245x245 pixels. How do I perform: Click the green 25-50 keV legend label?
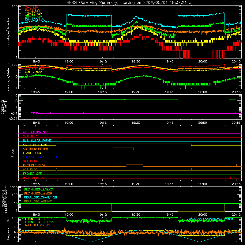point(34,17)
